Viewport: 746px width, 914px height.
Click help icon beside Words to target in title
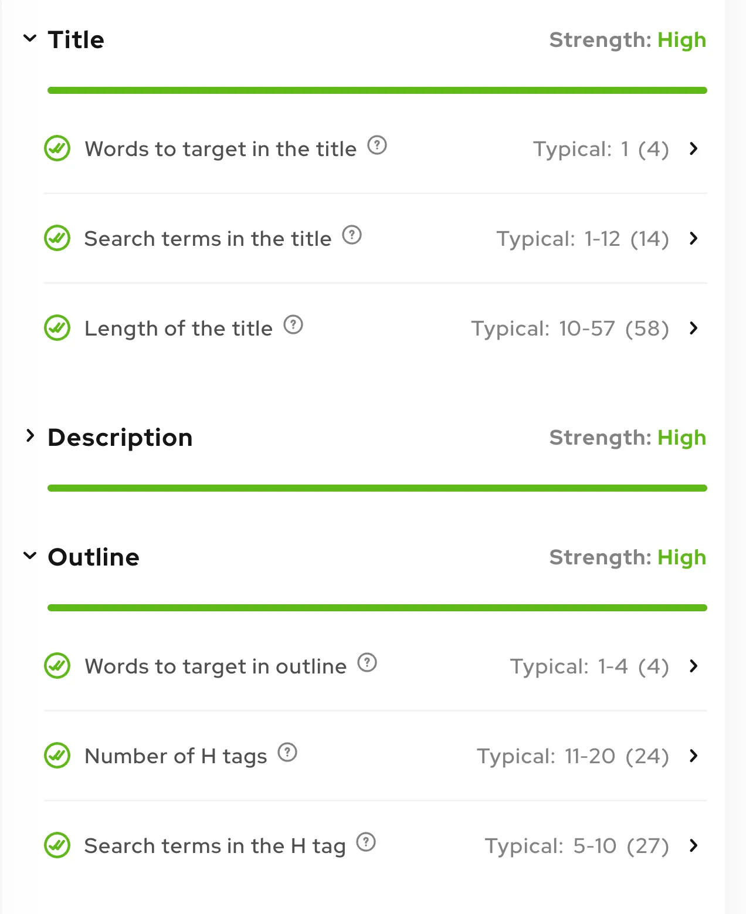click(377, 145)
